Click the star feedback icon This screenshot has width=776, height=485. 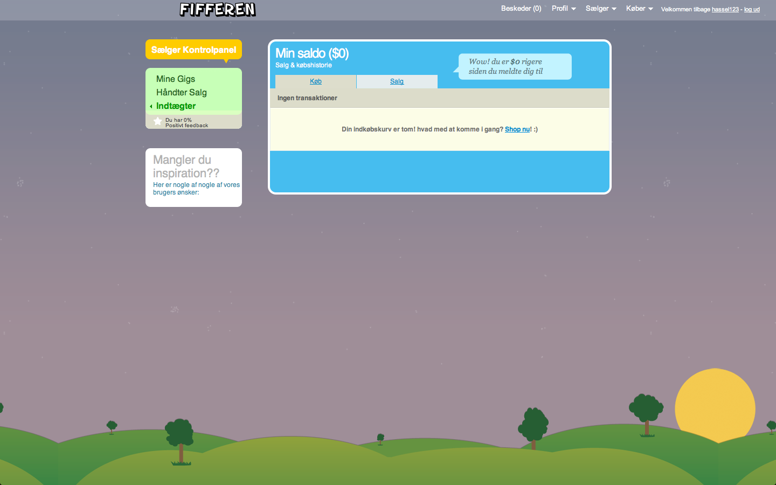point(157,121)
